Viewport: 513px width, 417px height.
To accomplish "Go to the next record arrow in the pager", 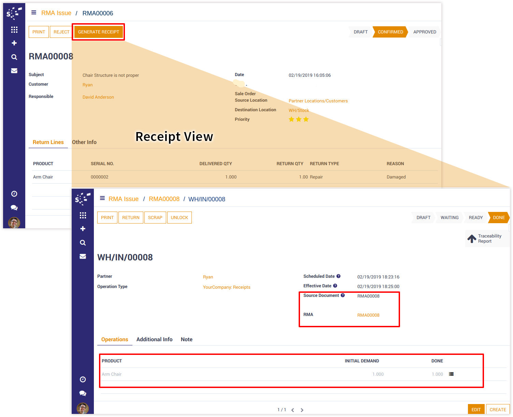I will click(302, 410).
